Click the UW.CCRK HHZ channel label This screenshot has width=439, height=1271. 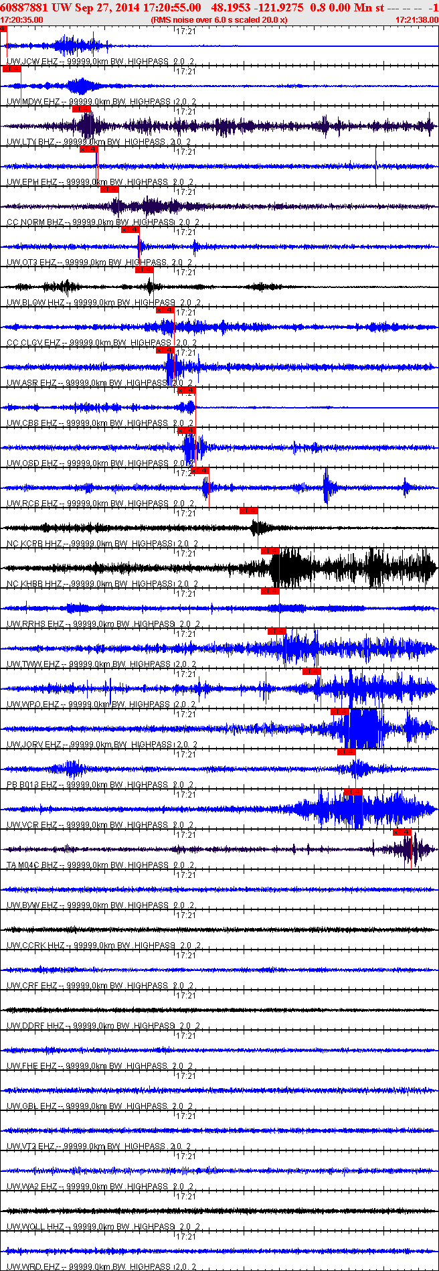(x=35, y=946)
